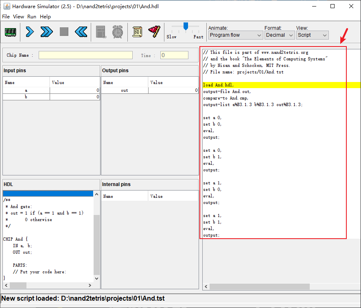Click the 'compare-to And.cmp,' script line

(x=225, y=98)
